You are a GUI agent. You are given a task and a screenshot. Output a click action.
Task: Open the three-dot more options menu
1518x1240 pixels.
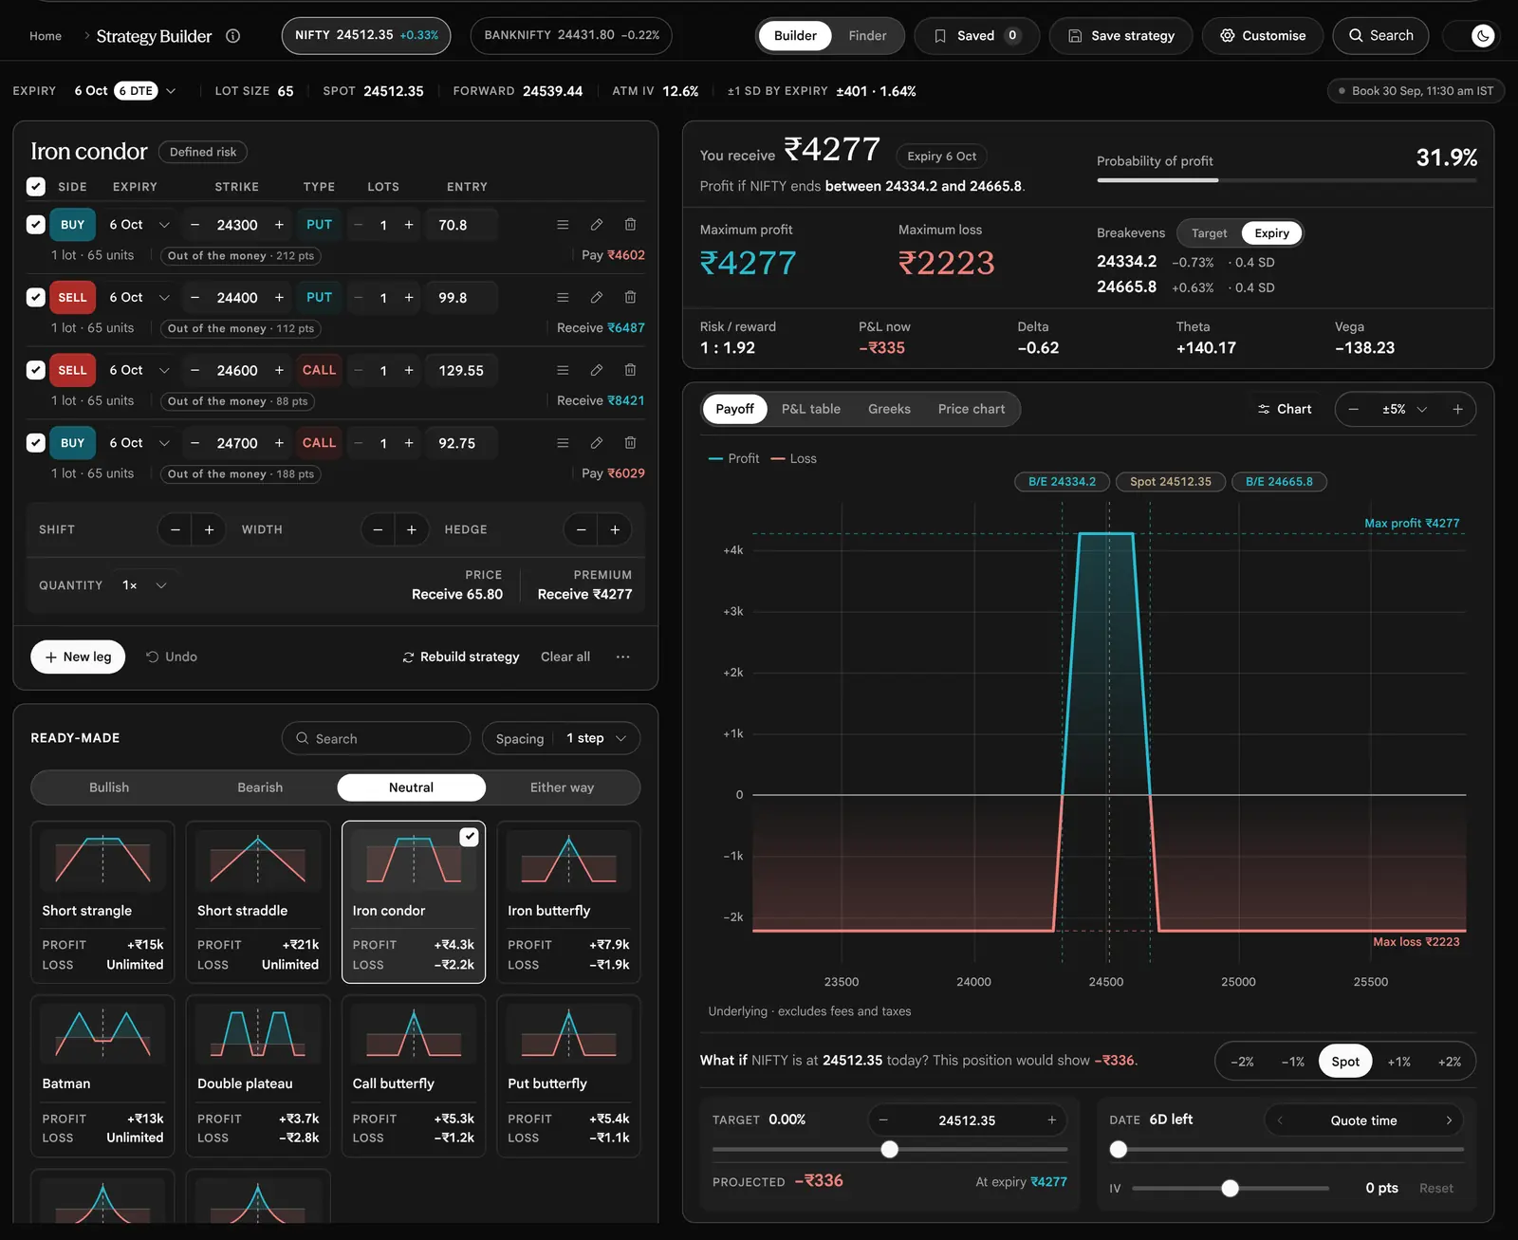622,657
